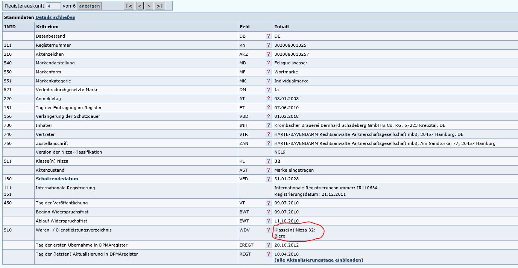Click help icon for Inhaber INH
The height and width of the screenshot is (268, 518).
[268, 125]
